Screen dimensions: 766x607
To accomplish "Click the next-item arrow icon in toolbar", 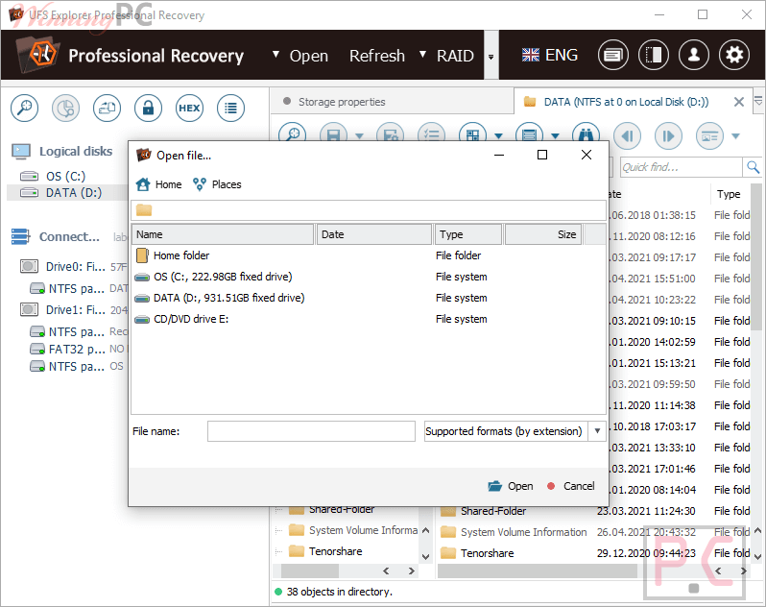I will (x=668, y=135).
